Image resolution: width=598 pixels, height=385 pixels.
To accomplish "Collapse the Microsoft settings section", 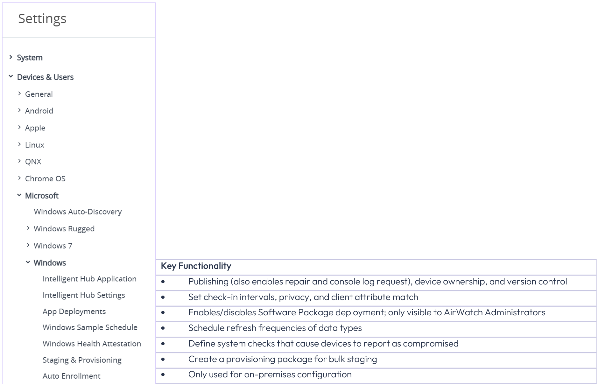I will pos(41,196).
